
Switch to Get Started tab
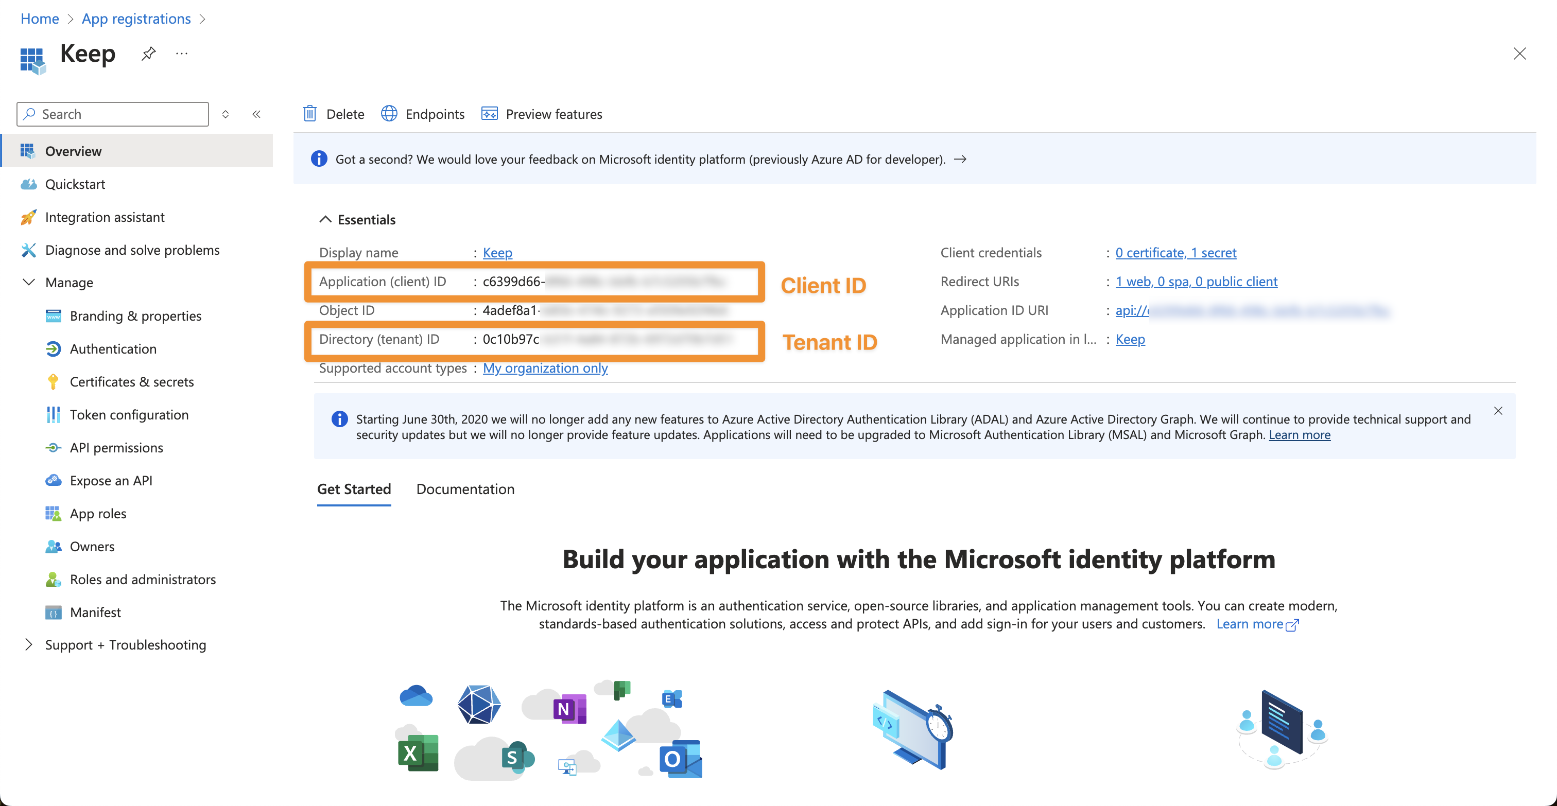[354, 489]
